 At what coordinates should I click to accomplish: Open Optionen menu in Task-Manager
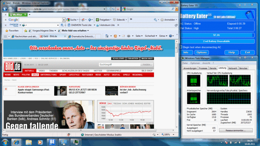[x=195, y=63]
